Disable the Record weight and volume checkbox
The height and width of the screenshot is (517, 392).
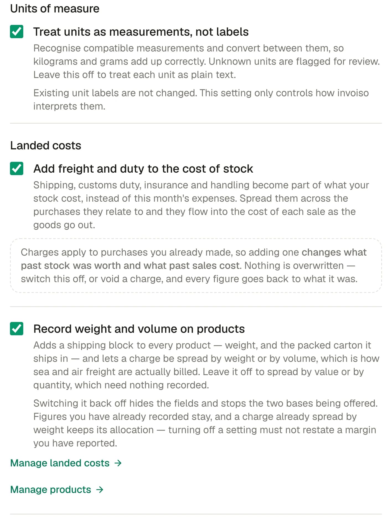click(x=17, y=329)
